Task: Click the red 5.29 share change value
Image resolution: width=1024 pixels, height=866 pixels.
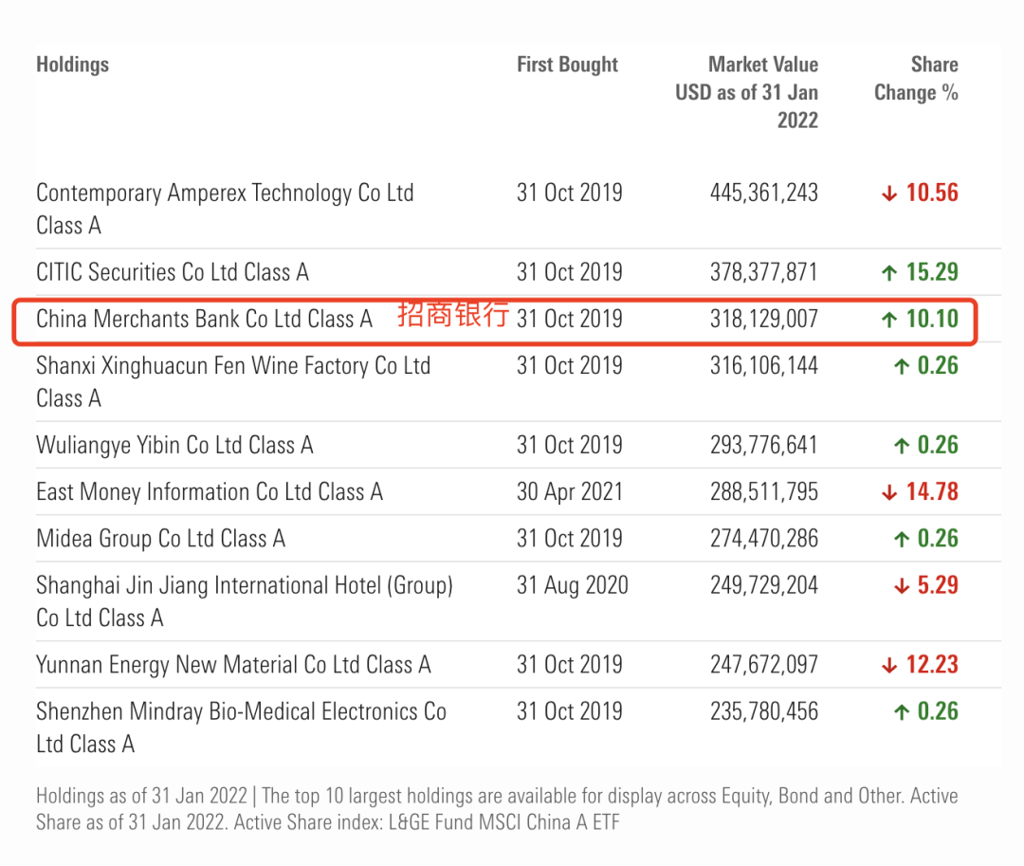Action: pyautogui.click(x=938, y=585)
